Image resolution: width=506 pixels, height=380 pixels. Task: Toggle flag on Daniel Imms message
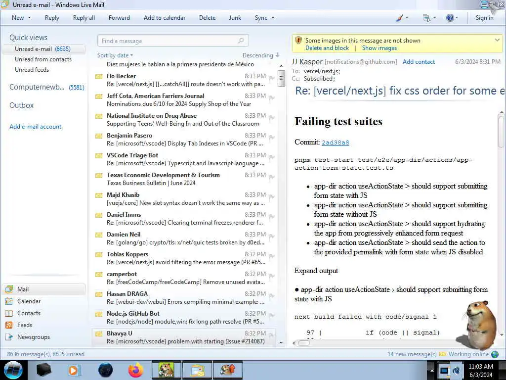click(x=272, y=217)
